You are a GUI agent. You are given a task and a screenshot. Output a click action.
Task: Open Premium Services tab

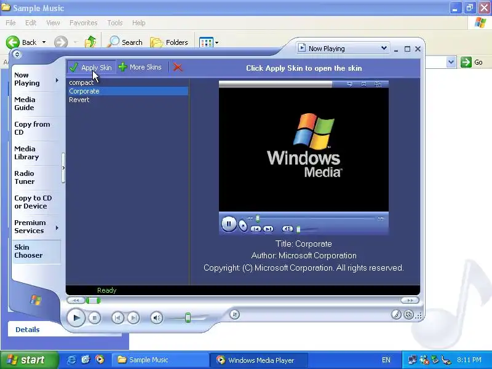[x=30, y=226]
